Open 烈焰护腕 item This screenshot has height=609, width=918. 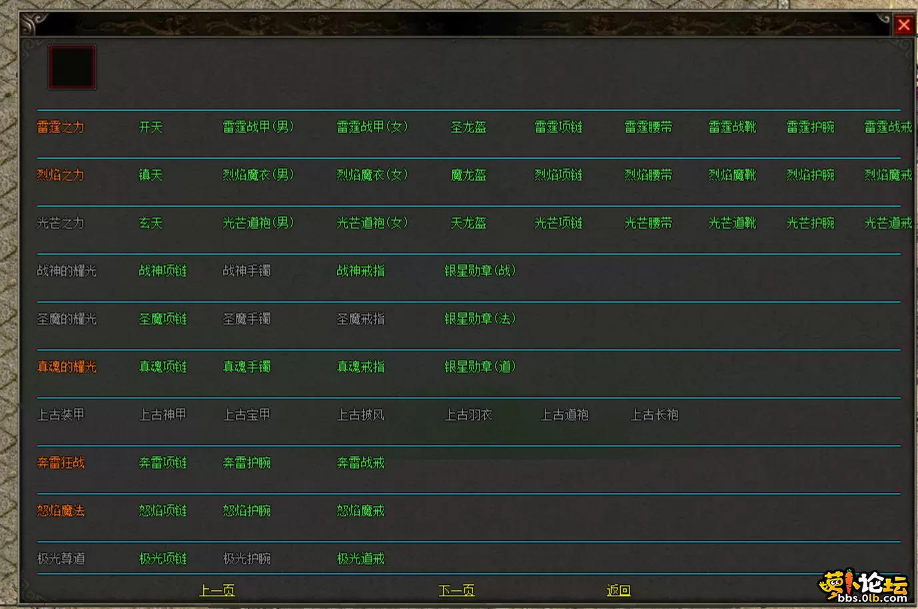pyautogui.click(x=810, y=175)
